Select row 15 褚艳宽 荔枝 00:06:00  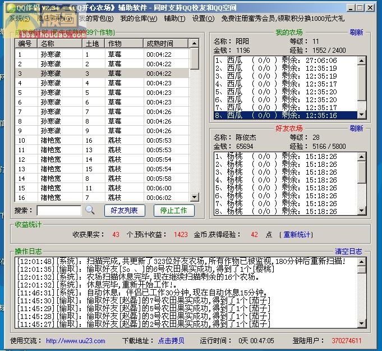(x=102, y=188)
